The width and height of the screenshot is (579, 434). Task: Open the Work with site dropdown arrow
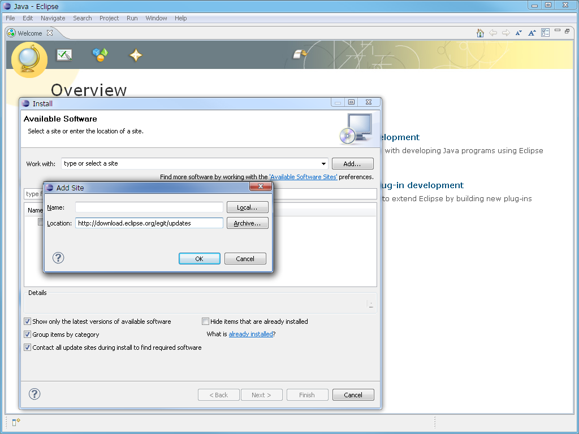click(323, 163)
